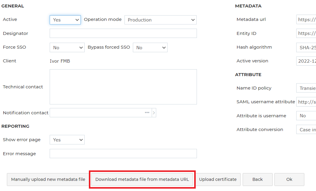This screenshot has height=191, width=316.
Task: Open the Notification contact lookup ellipsis icon
Action: tap(147, 113)
